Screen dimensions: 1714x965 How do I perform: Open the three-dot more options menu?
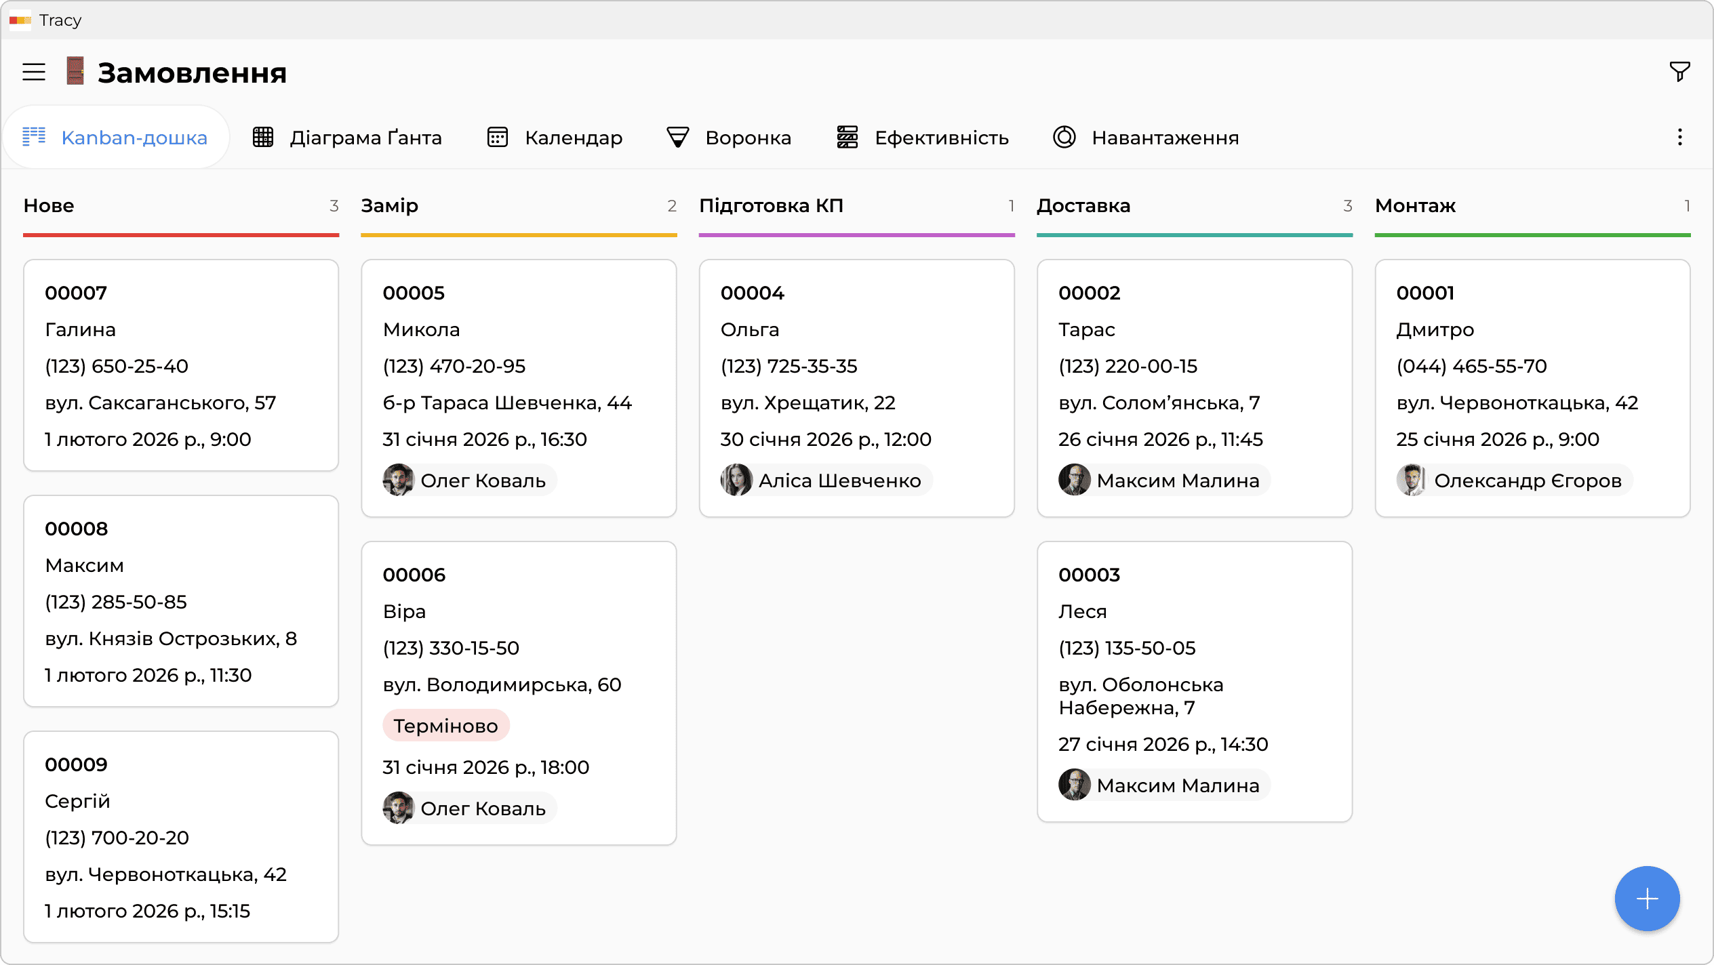(1679, 138)
